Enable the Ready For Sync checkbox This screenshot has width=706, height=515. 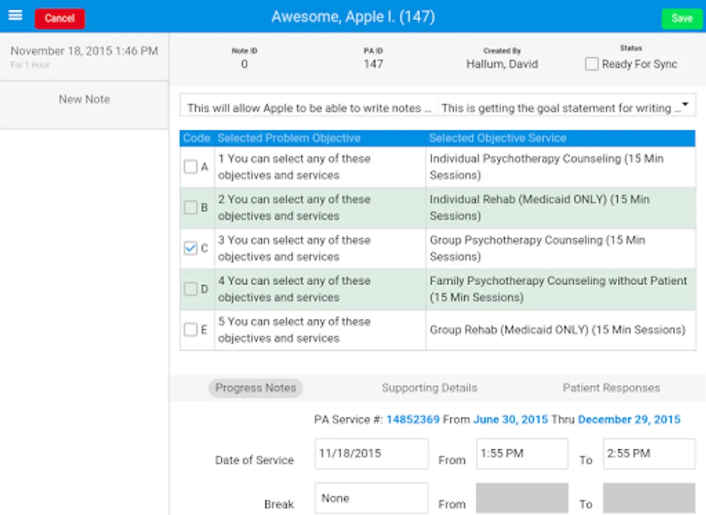(592, 64)
